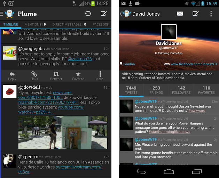Open the Links chain icon
The height and width of the screenshot is (178, 219).
coord(34,74)
